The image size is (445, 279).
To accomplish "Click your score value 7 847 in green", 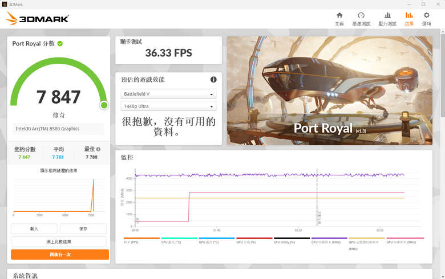I will 25,157.
